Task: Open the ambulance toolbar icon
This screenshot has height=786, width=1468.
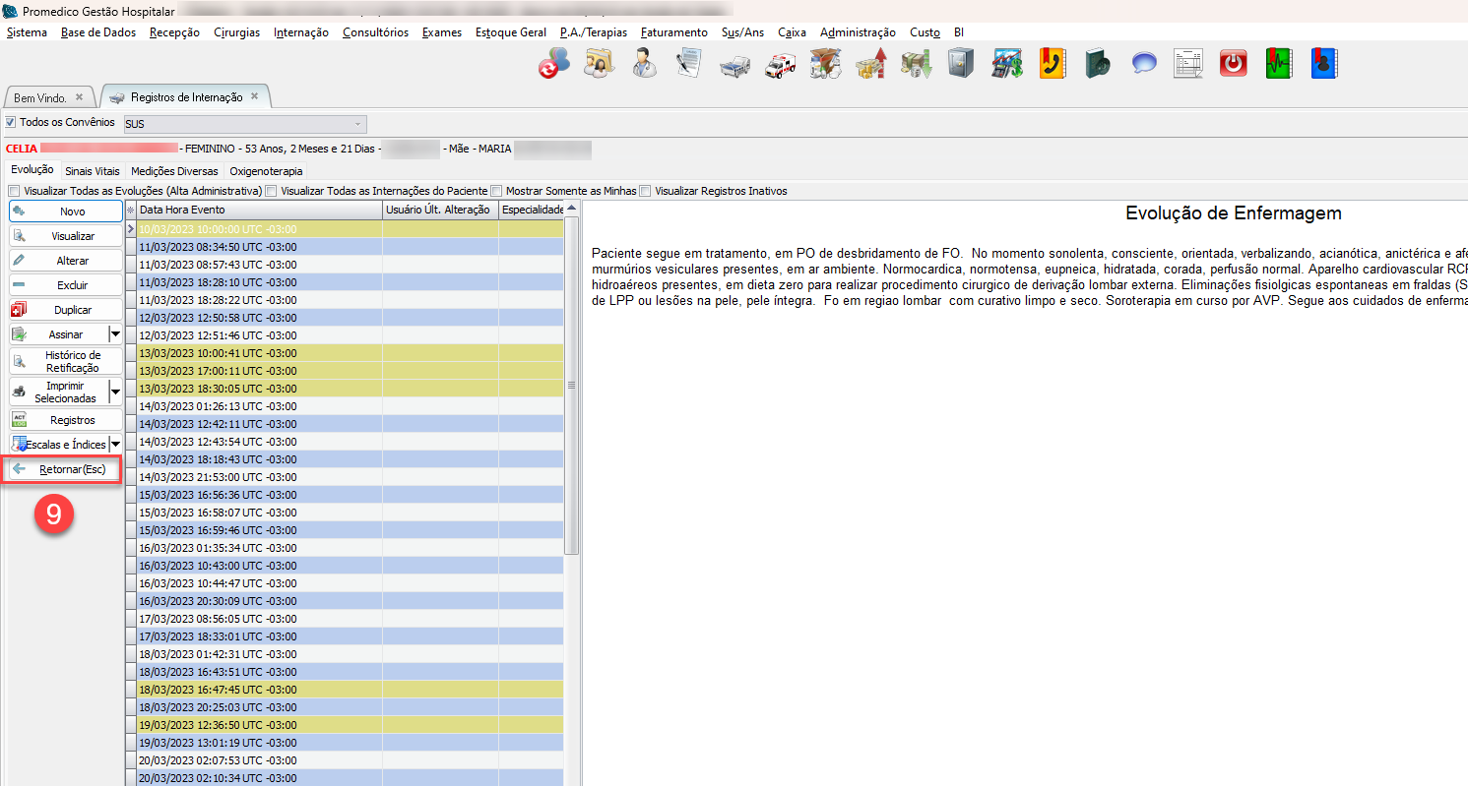Action: coord(781,64)
